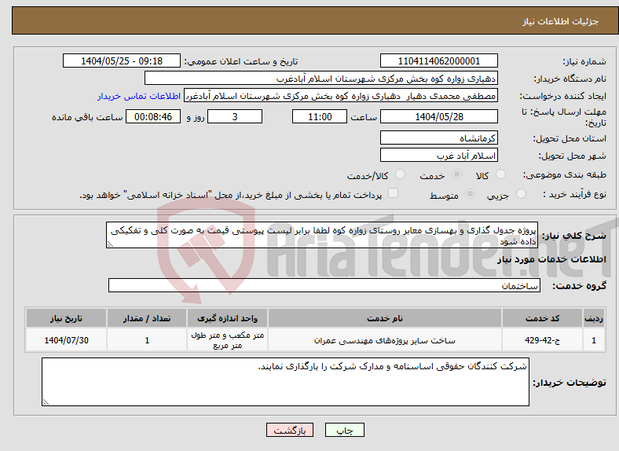The image size is (619, 451).
Task: Click the unit cell متر مکعب و متر طول
Action: tap(227, 340)
